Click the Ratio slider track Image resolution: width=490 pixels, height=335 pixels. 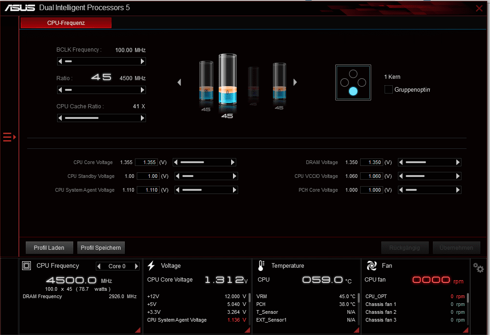point(101,90)
